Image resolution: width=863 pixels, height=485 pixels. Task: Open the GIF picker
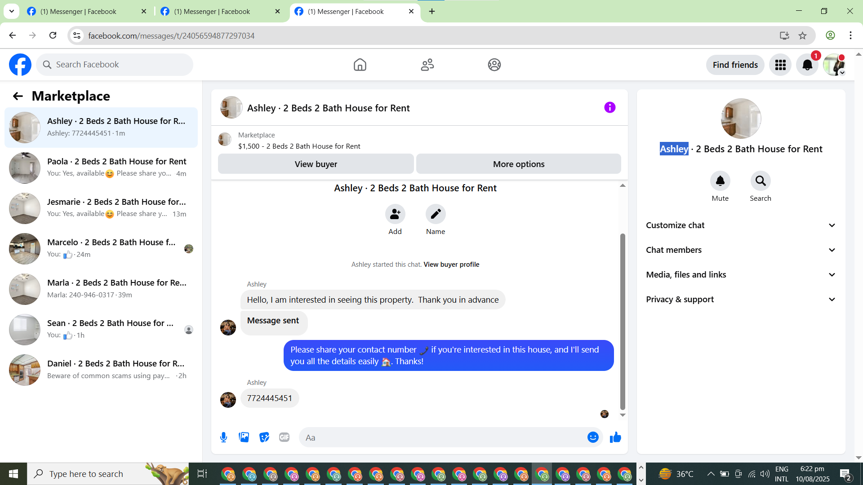pos(284,437)
